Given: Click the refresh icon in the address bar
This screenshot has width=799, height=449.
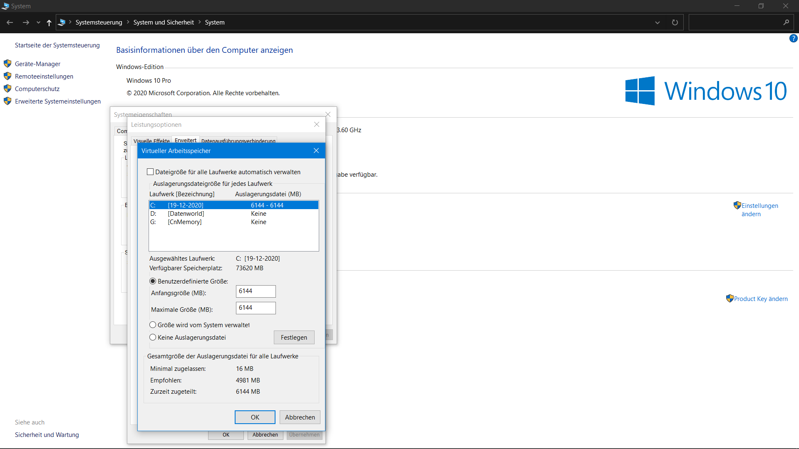Looking at the screenshot, I should 675,22.
